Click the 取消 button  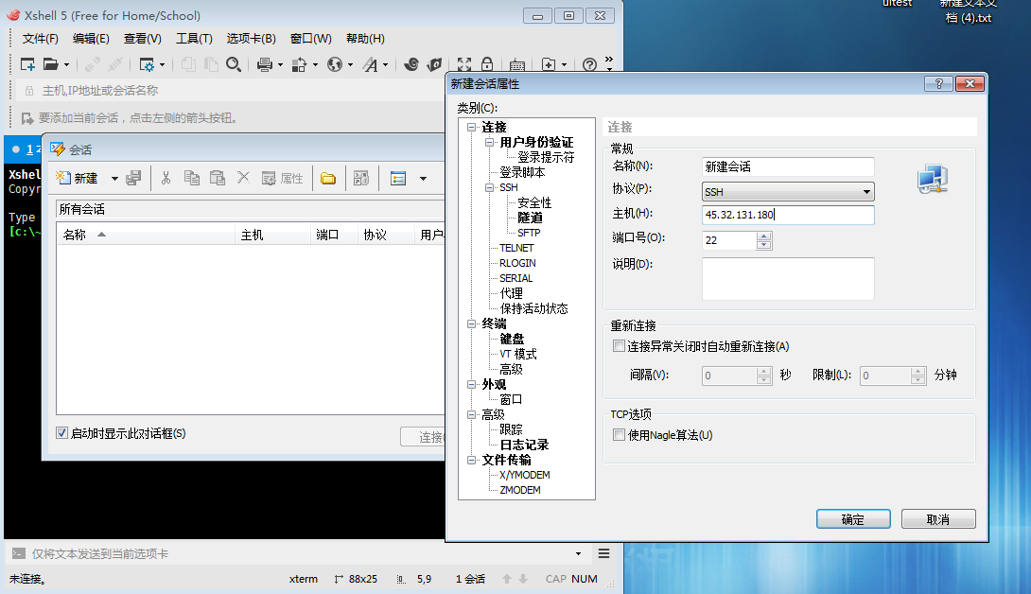click(938, 519)
